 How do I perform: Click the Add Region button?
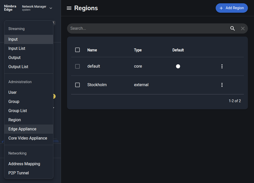(x=231, y=8)
